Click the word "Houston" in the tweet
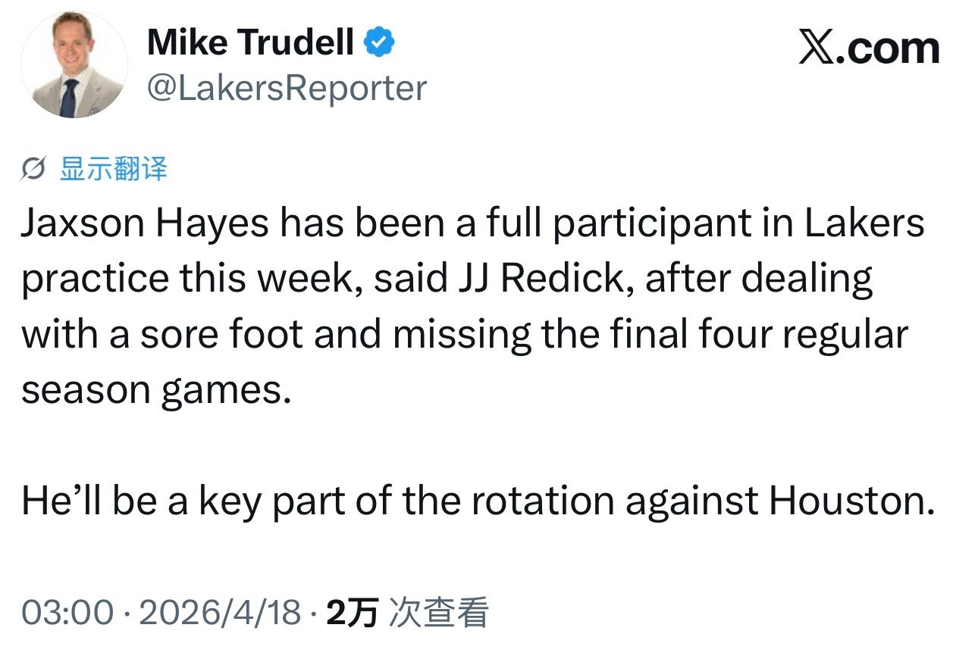 pos(851,501)
